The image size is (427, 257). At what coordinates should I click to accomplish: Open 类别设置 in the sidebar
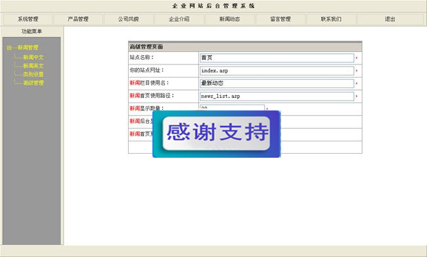[34, 74]
